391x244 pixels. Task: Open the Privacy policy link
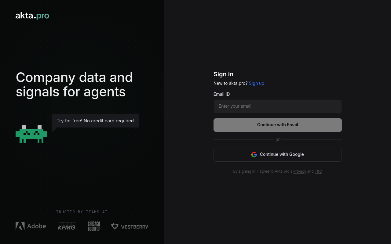coord(300,171)
